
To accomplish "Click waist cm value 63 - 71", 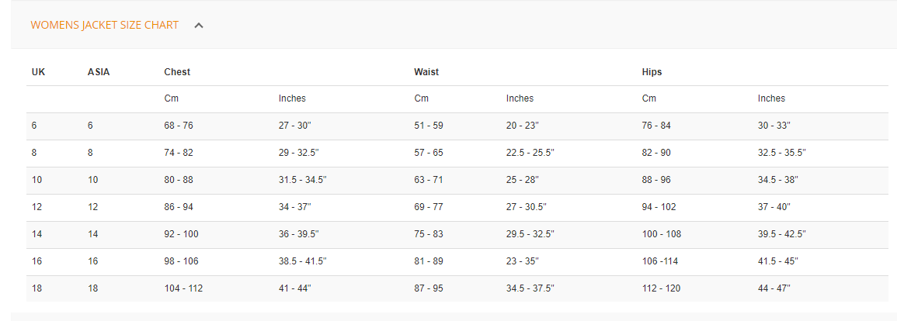I will pos(429,180).
